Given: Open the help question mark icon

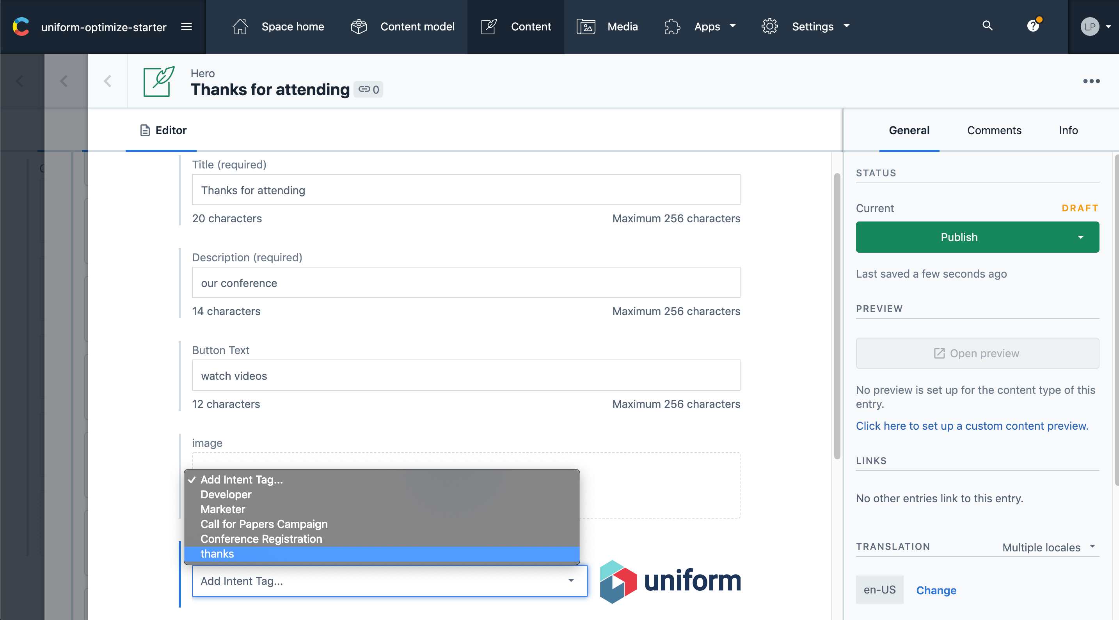Looking at the screenshot, I should [x=1033, y=26].
